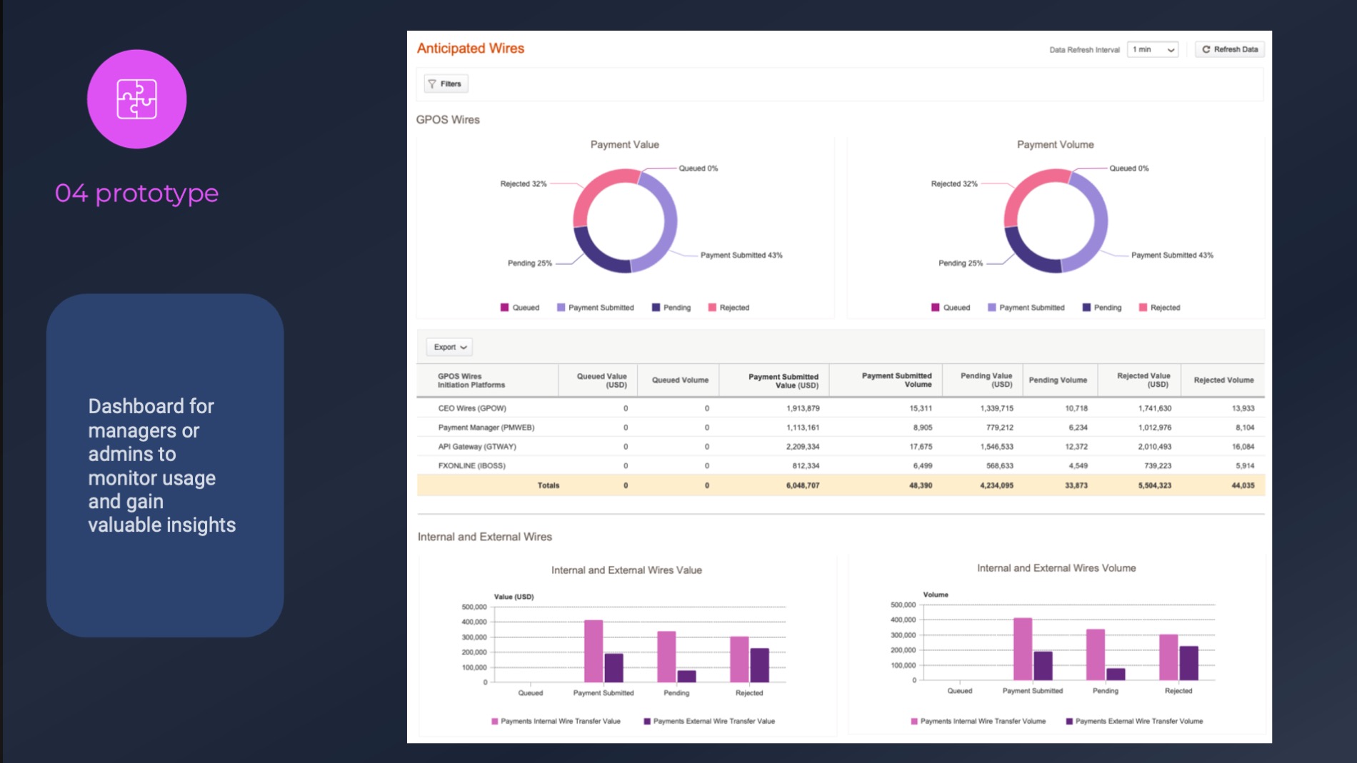Sort by Queued Value (USD) column header
This screenshot has height=763, width=1357.
(601, 380)
